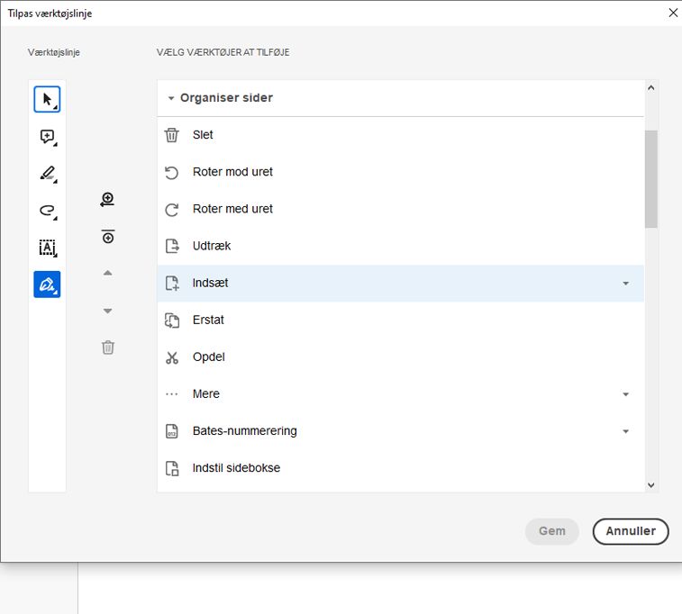Select Roter mod uret item
The width and height of the screenshot is (682, 614).
coord(232,172)
